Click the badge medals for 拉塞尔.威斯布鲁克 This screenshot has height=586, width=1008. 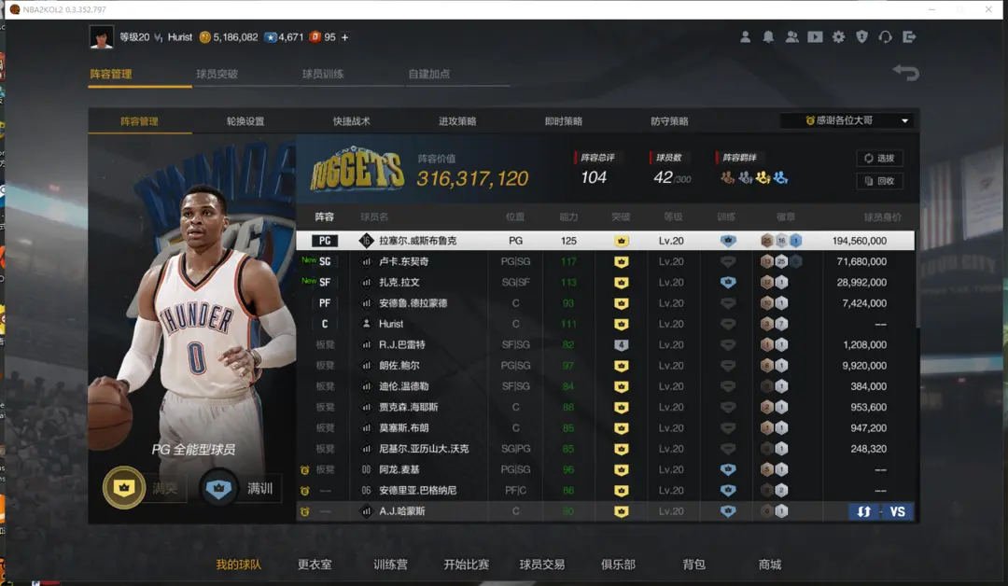click(781, 241)
